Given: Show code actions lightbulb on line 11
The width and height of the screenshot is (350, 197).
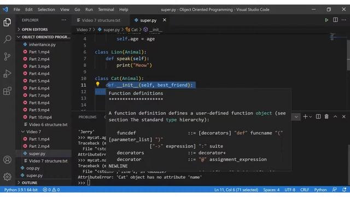Looking at the screenshot, I should 97,84.
